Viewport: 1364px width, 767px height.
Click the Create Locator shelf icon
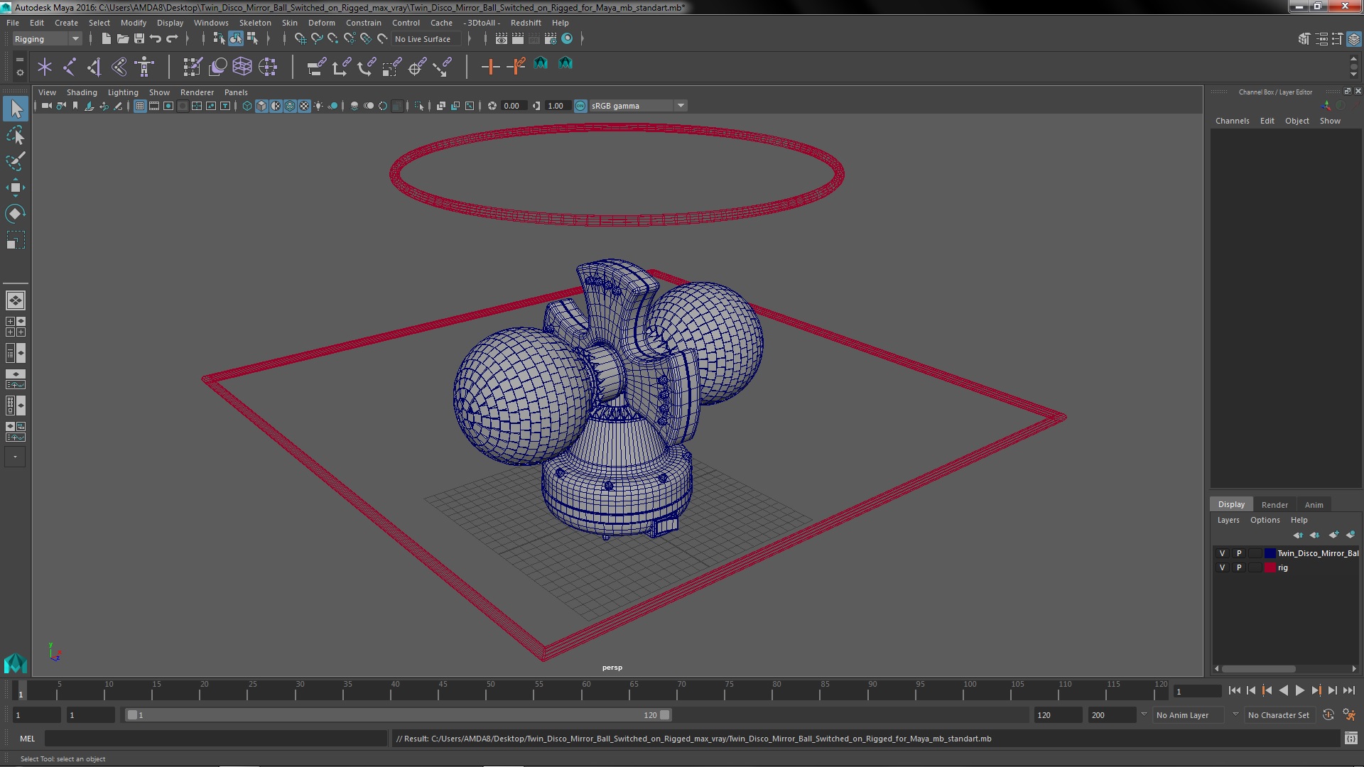point(45,67)
